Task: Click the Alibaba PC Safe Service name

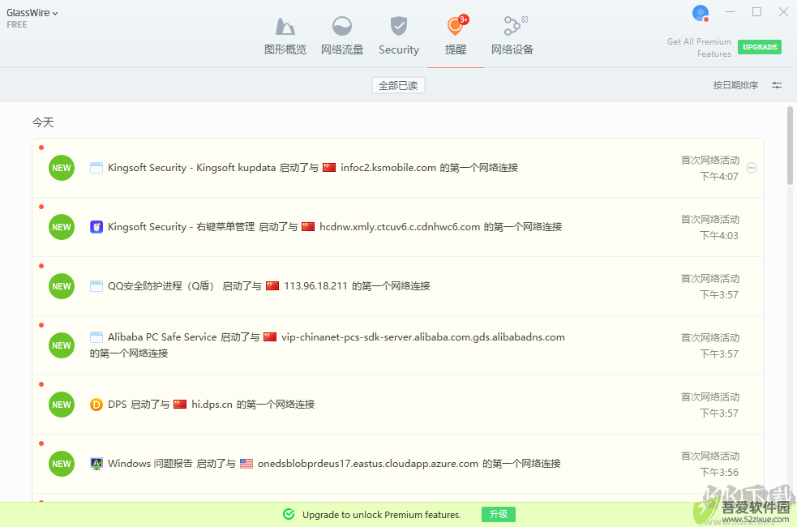Action: 162,337
